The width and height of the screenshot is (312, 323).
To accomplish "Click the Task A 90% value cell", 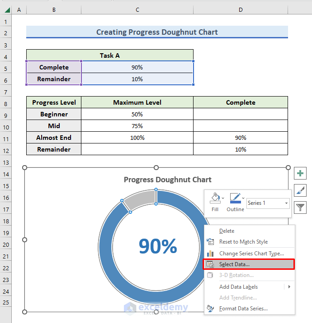I will (x=137, y=67).
